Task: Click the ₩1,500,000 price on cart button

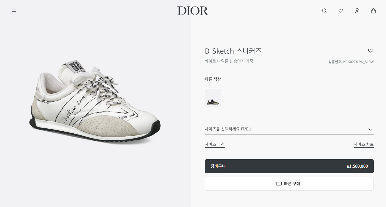Action: coord(357,166)
